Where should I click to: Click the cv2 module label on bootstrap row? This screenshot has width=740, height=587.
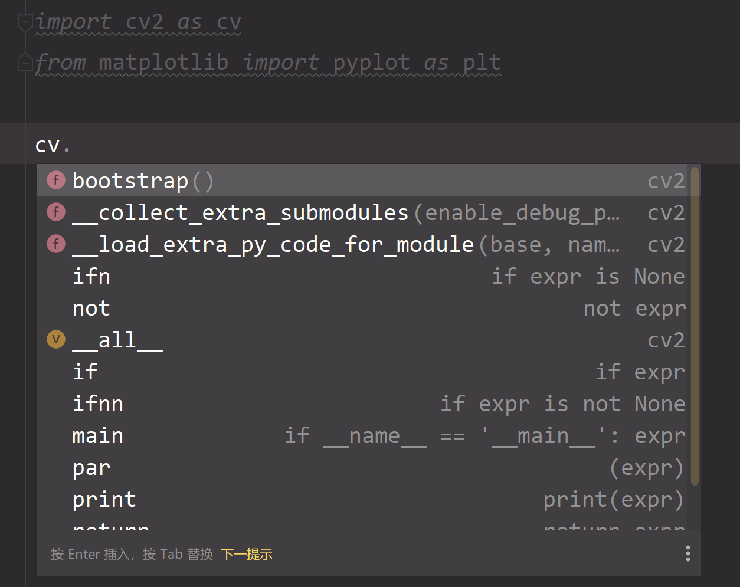[x=666, y=180]
